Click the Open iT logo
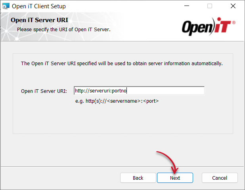 209,26
